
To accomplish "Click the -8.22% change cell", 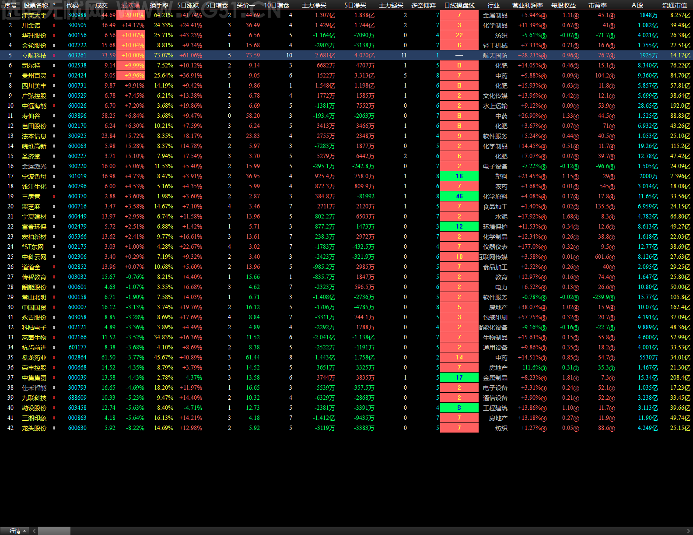I will coord(135,428).
